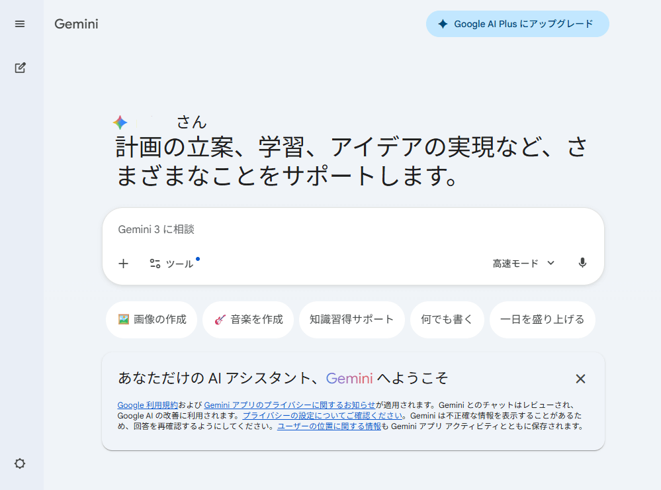
Task: Close the welcome notice card
Action: tap(580, 379)
